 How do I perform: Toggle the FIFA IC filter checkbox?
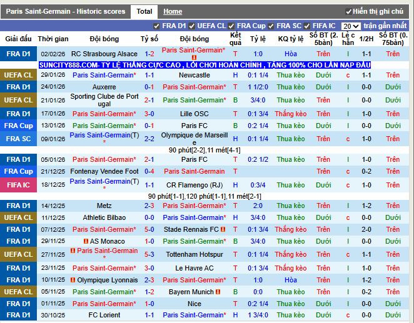click(x=307, y=26)
